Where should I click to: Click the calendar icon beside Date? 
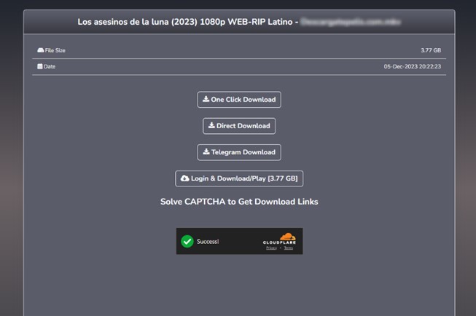tap(40, 66)
